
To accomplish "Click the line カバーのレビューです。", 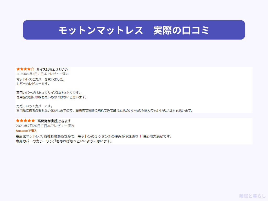I will 33,84.
